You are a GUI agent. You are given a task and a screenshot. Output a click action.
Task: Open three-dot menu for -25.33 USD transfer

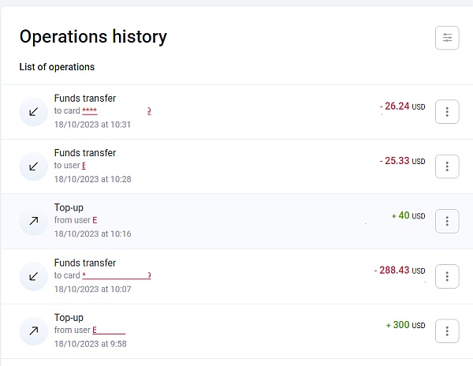[447, 166]
